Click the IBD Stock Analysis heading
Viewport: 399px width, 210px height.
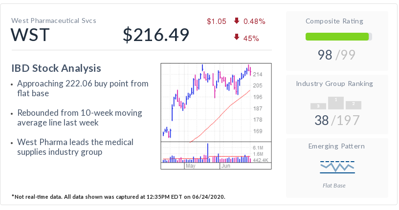pyautogui.click(x=56, y=68)
